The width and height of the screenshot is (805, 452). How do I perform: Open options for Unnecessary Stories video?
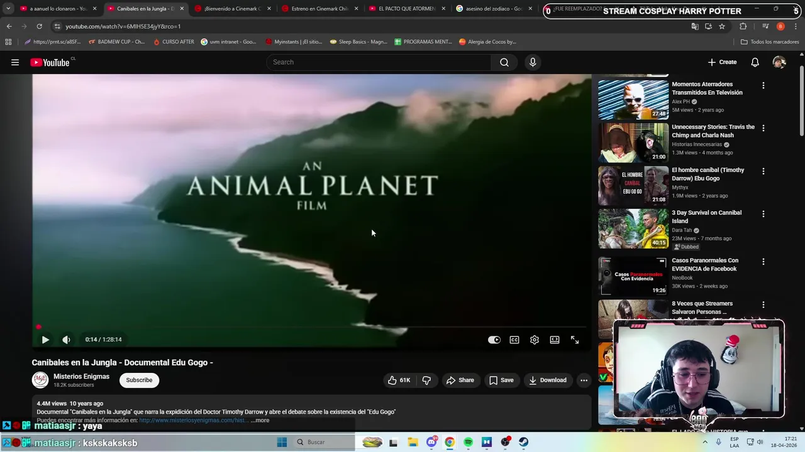pos(763,128)
